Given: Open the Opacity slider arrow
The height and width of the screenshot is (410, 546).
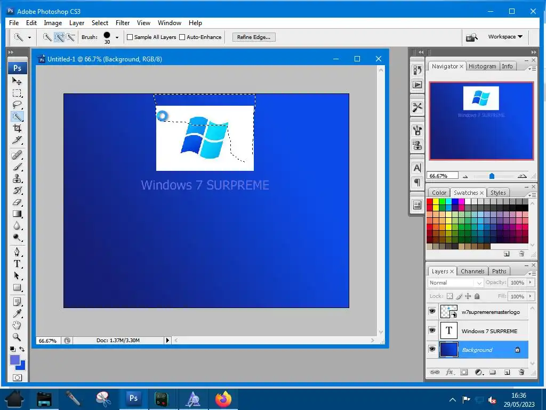Looking at the screenshot, I should tap(531, 282).
